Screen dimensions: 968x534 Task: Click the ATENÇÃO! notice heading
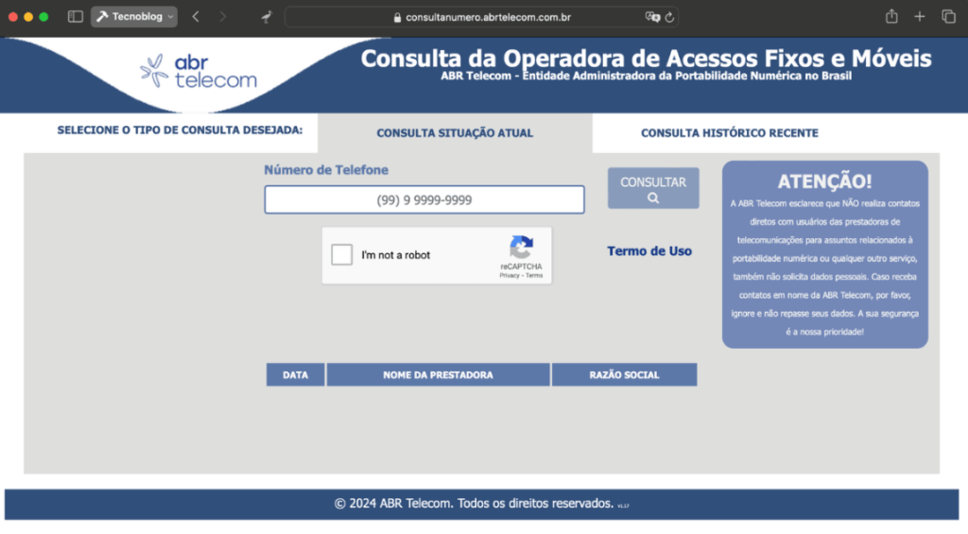point(824,181)
